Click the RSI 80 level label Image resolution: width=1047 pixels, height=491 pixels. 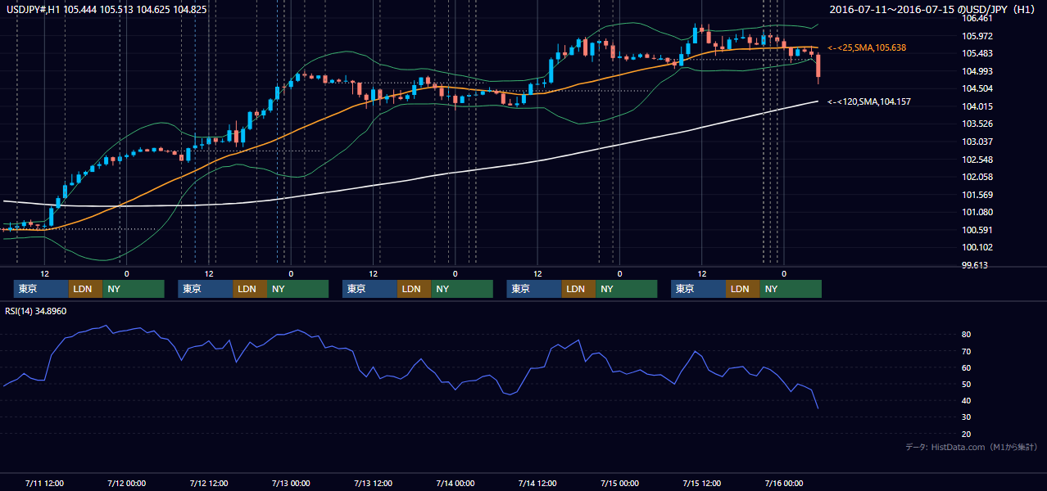[x=967, y=335]
